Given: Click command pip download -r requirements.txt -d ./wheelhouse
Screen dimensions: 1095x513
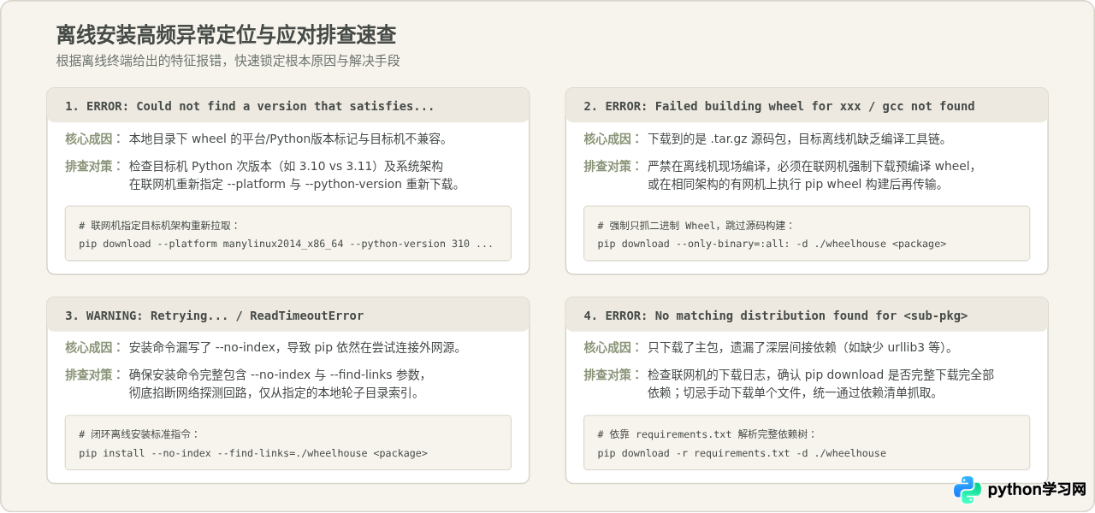Looking at the screenshot, I should click(742, 453).
